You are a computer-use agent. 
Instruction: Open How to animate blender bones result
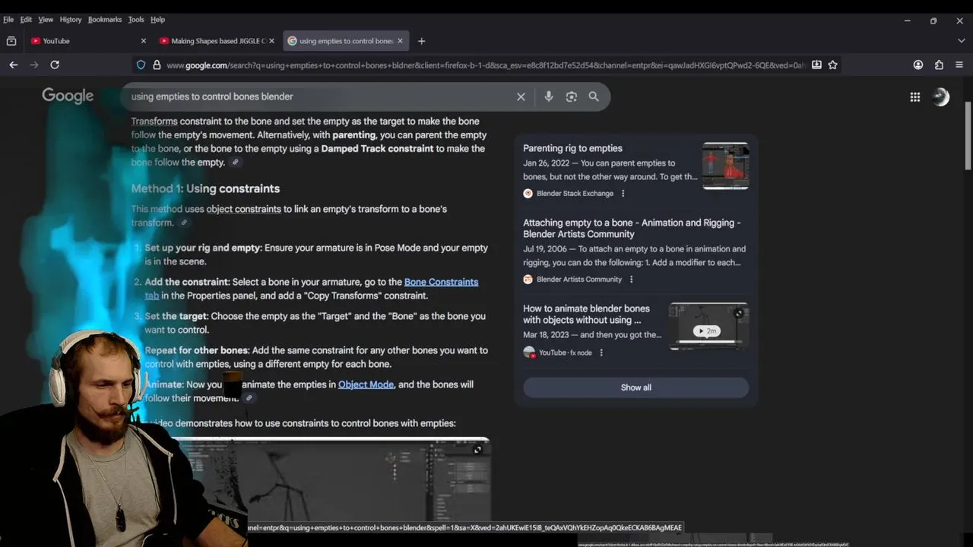click(586, 315)
